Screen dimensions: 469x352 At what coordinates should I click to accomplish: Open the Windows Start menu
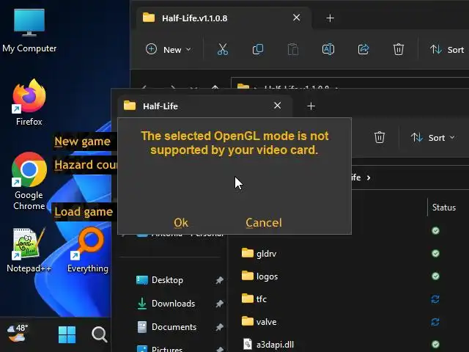click(67, 334)
